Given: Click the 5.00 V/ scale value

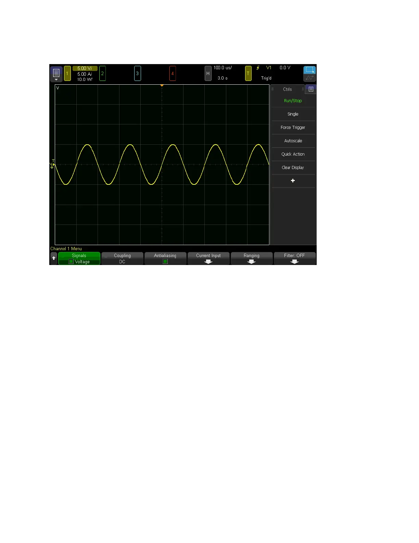Looking at the screenshot, I should coord(85,68).
